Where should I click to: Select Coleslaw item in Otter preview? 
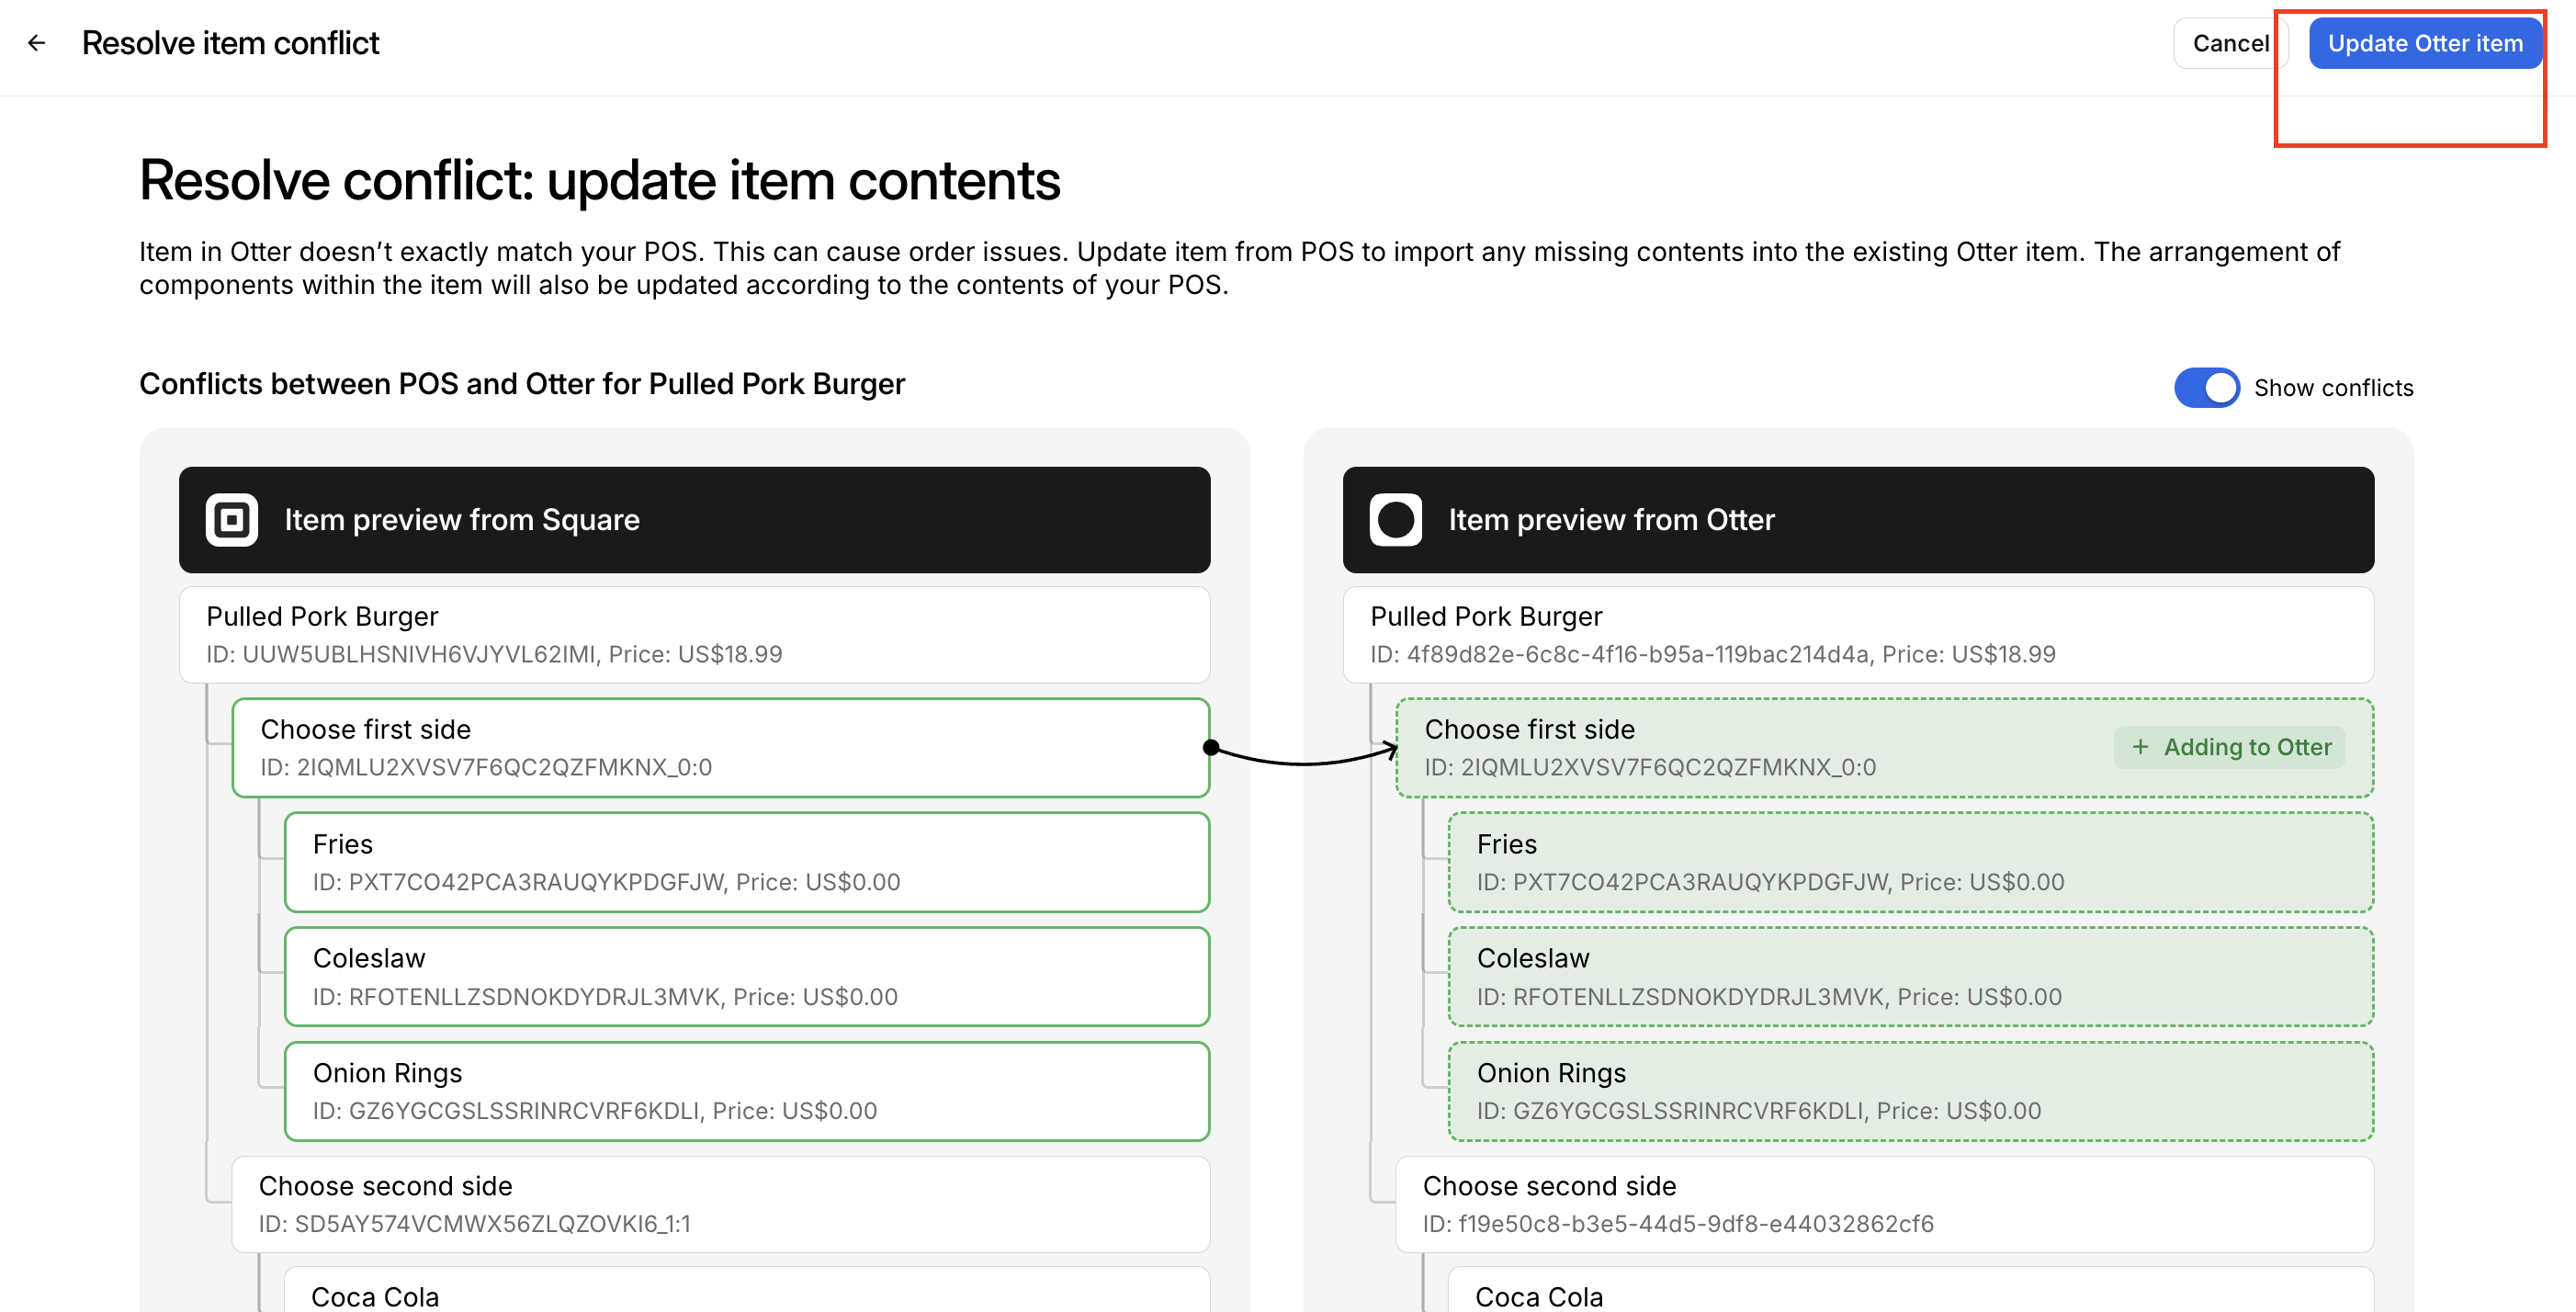click(1911, 977)
